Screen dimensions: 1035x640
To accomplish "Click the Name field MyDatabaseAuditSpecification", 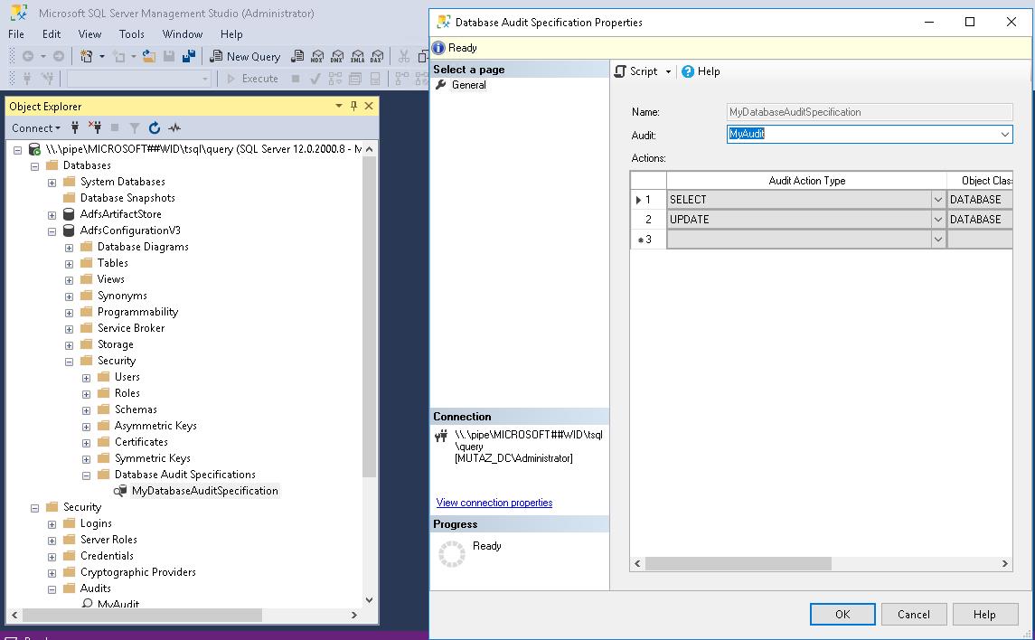I will click(870, 112).
